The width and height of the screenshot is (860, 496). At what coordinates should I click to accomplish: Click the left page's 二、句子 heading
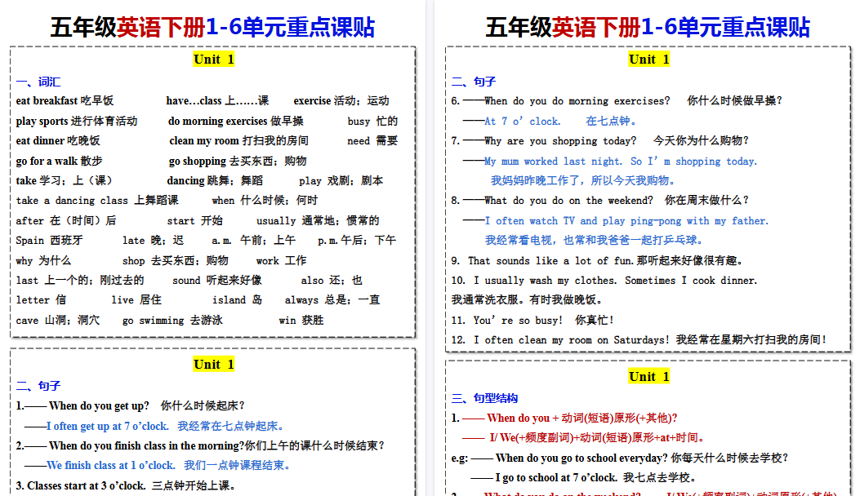pyautogui.click(x=38, y=386)
